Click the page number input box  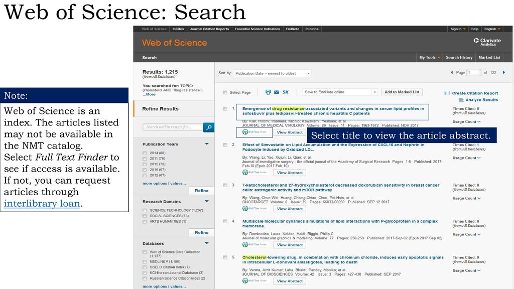coord(474,72)
